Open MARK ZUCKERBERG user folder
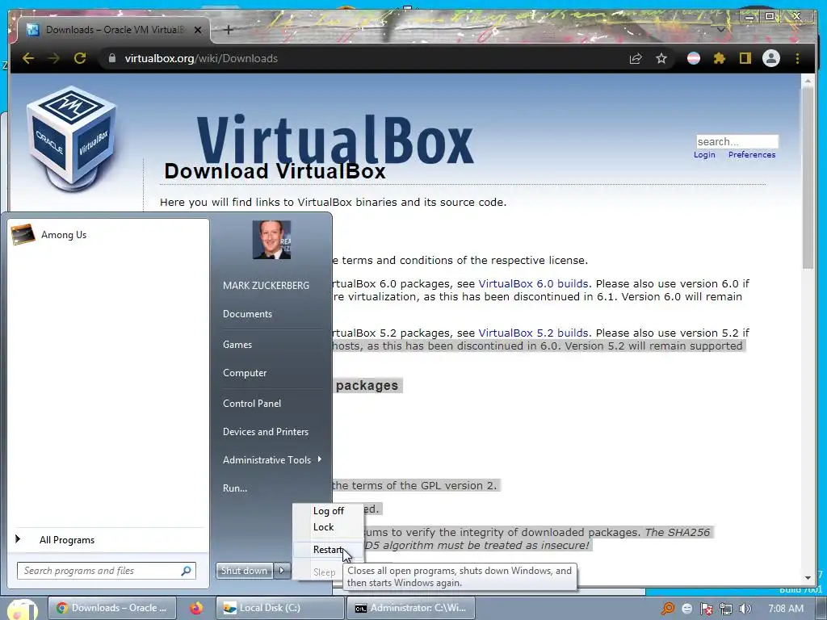The height and width of the screenshot is (620, 827). click(x=266, y=285)
